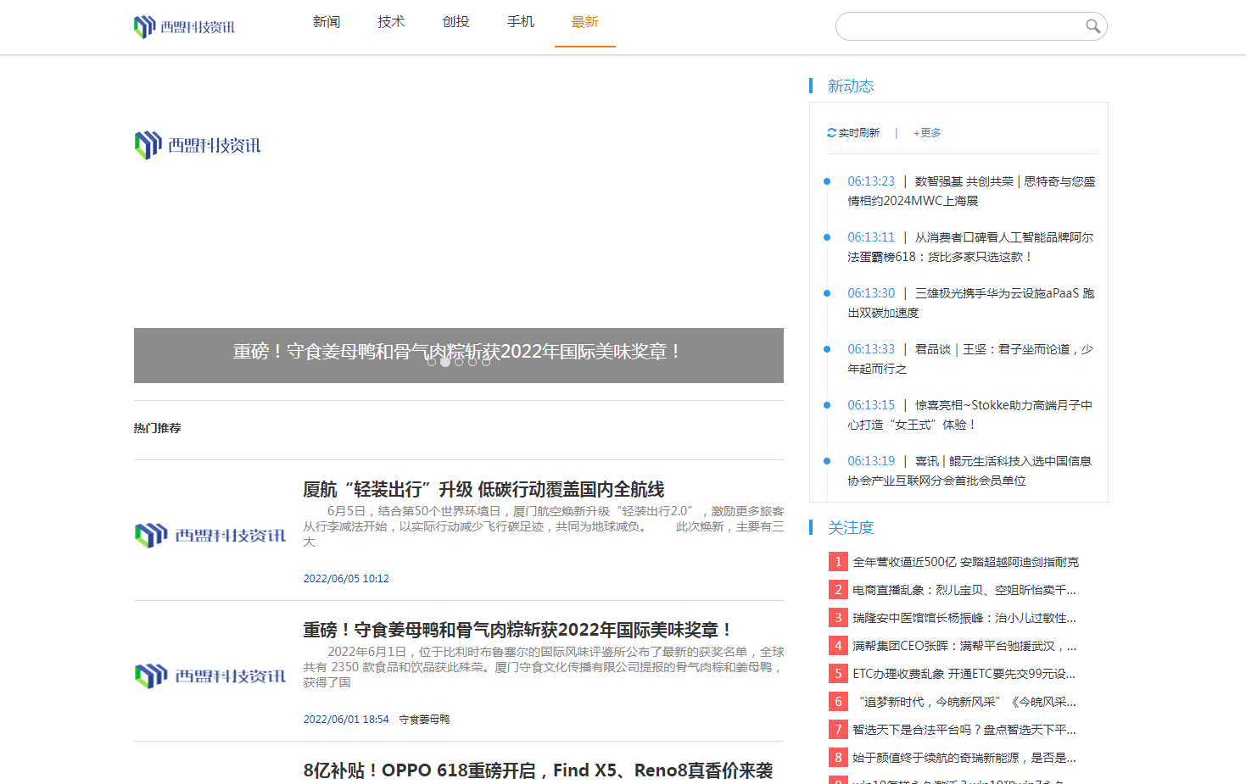
Task: Click the 守食姜母鸭 tag beside the date
Action: 424,720
